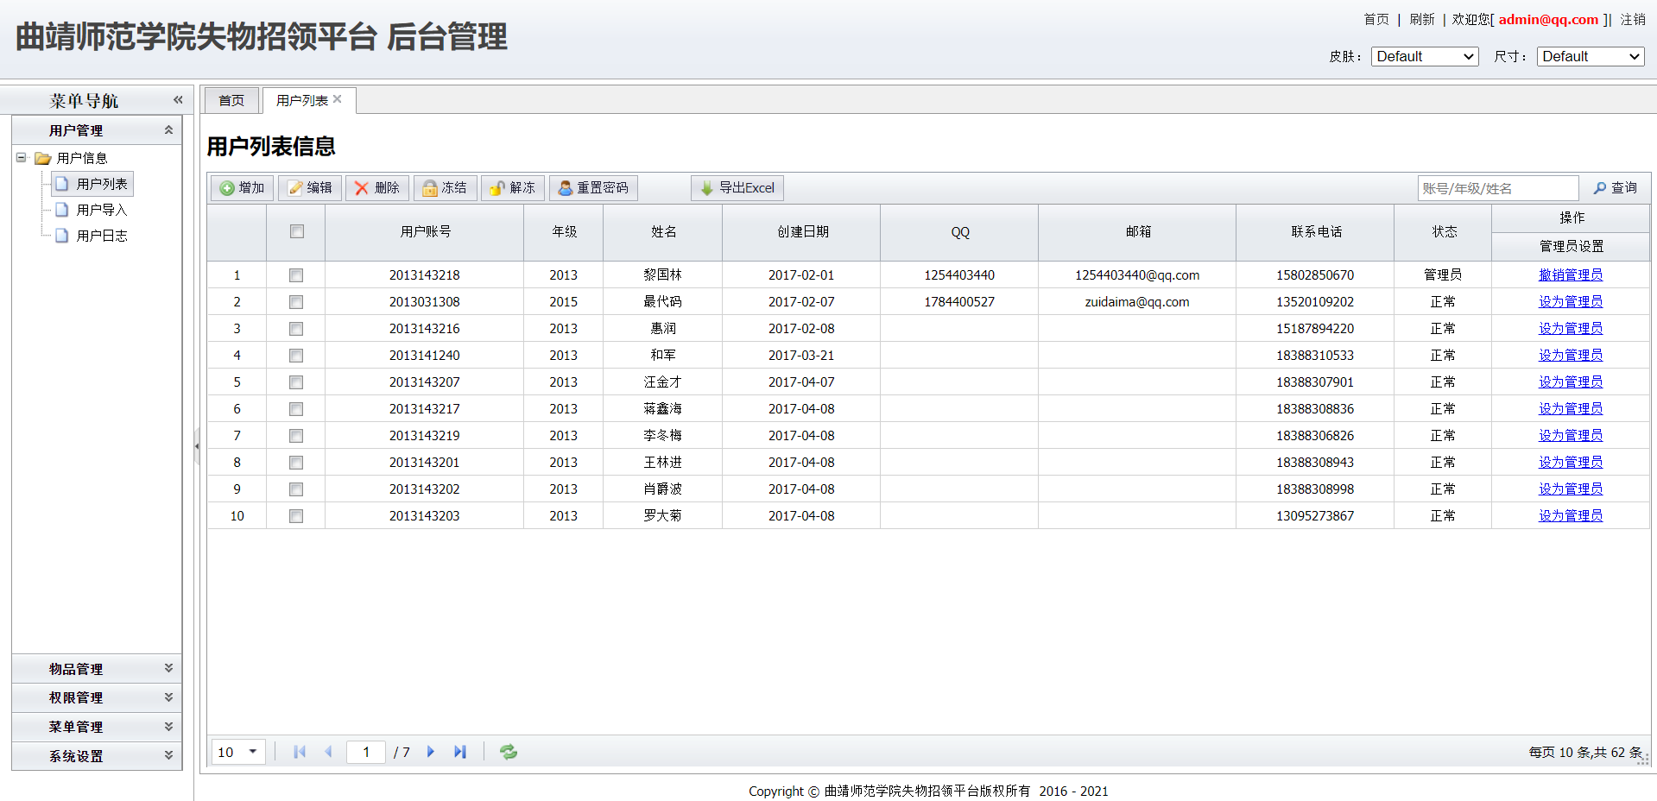Open 用户列表 in the sidebar tree
1657x801 pixels.
click(x=92, y=184)
